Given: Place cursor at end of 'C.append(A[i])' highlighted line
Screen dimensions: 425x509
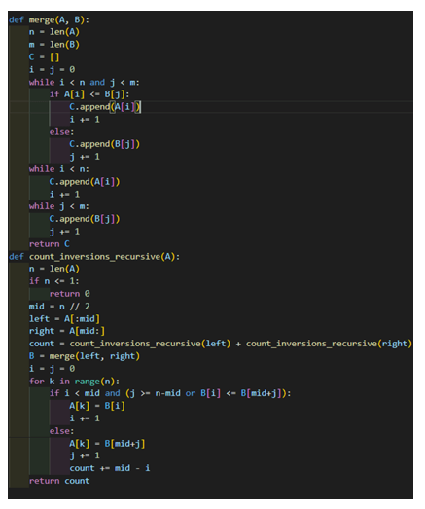Looking at the screenshot, I should point(140,107).
